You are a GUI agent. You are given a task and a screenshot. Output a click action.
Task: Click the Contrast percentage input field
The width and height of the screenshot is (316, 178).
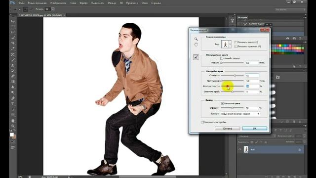[252, 86]
